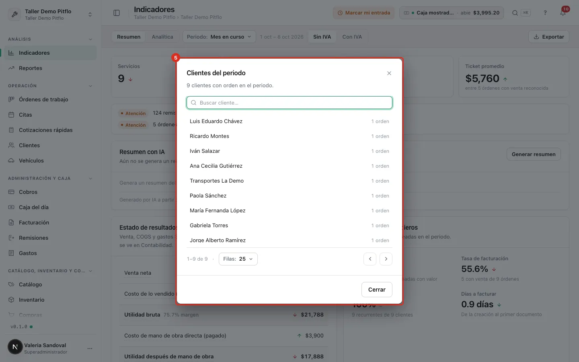Select client Iván Salazar
The width and height of the screenshot is (579, 362).
(x=289, y=151)
